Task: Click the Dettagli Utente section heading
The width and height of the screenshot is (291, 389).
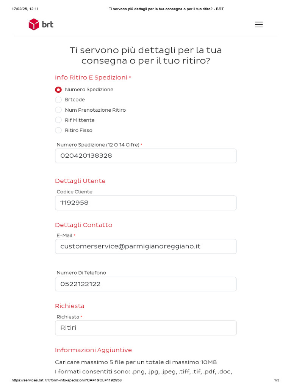Action: (80, 181)
